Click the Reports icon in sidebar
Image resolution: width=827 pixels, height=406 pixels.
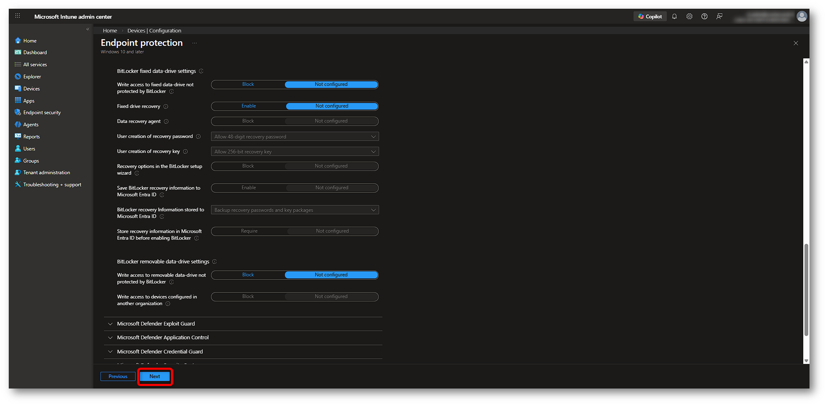coord(18,136)
